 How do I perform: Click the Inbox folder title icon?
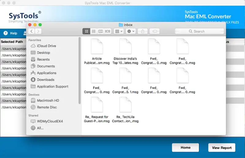121,25
